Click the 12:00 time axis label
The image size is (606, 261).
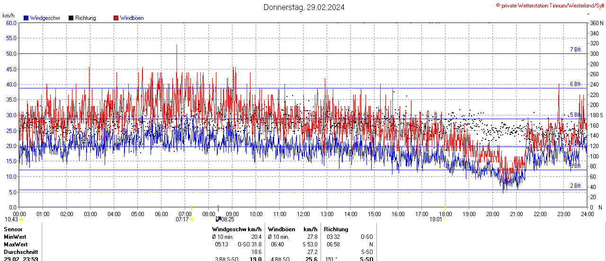[303, 214]
